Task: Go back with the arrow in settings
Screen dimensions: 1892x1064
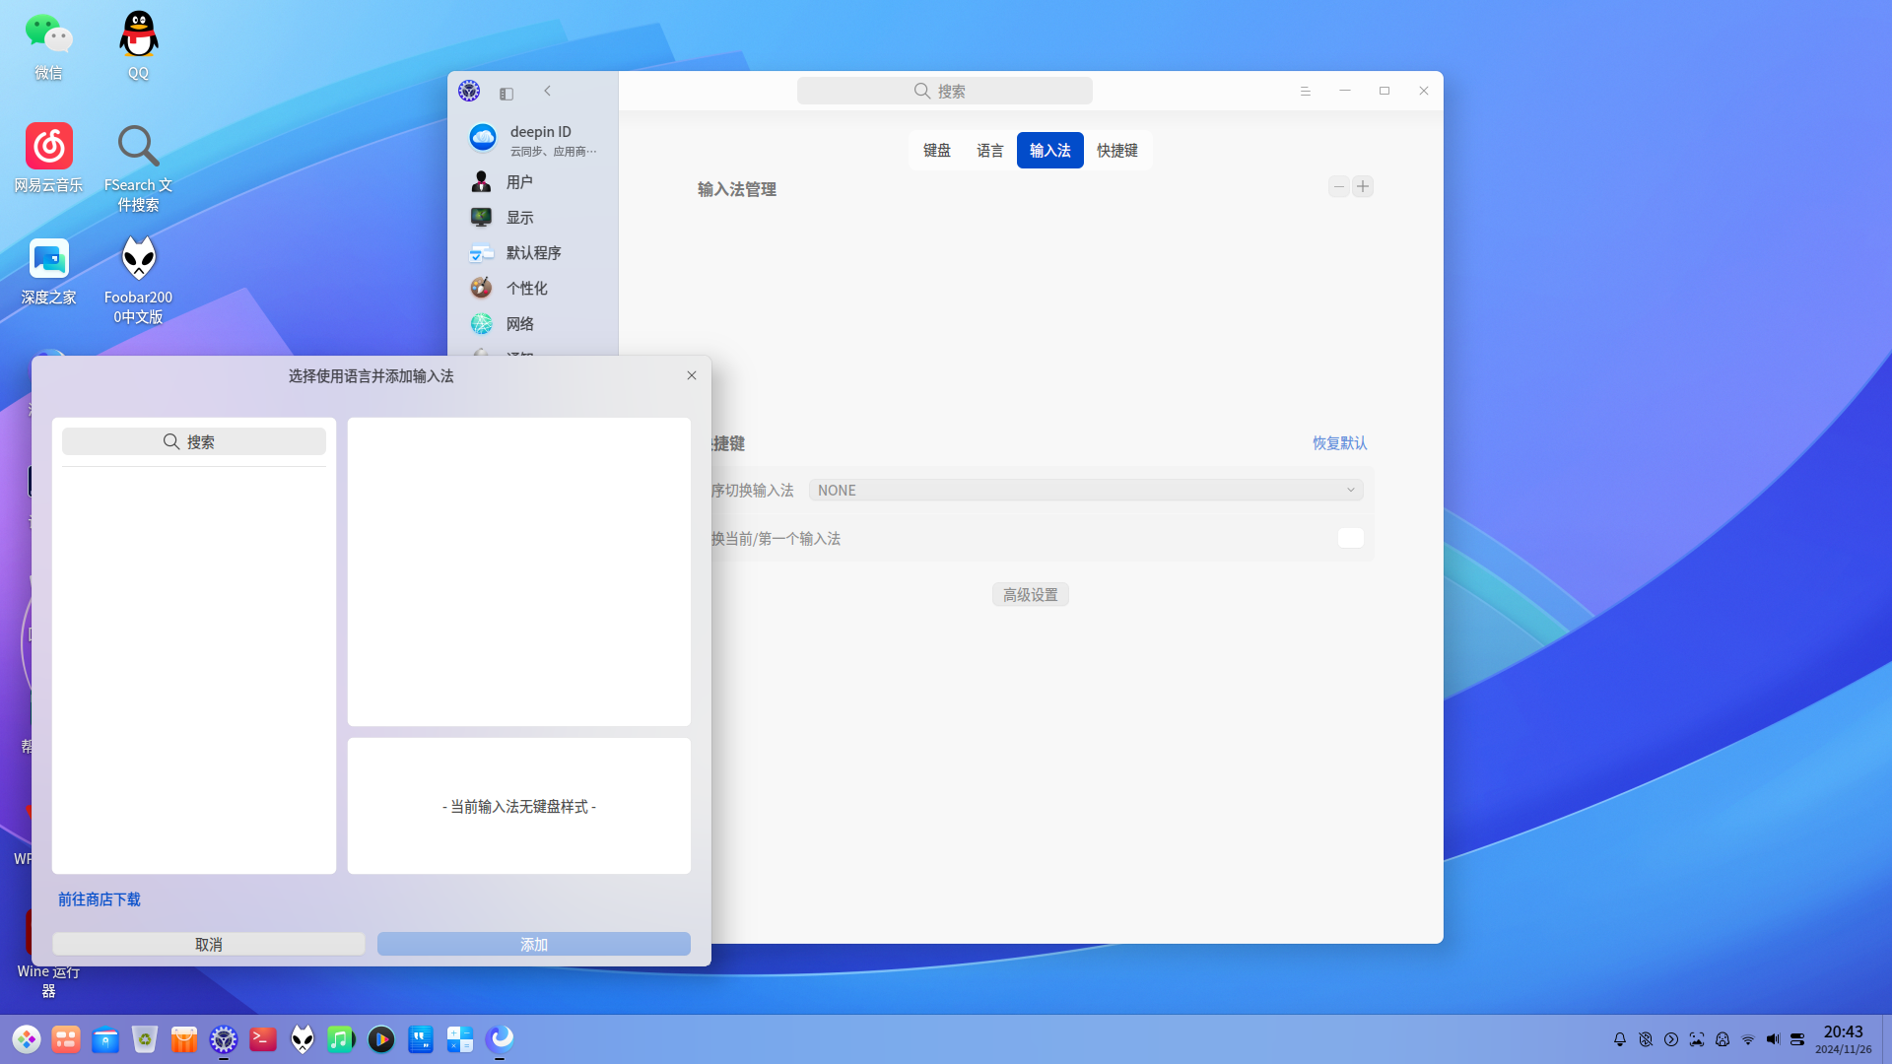Action: click(548, 91)
